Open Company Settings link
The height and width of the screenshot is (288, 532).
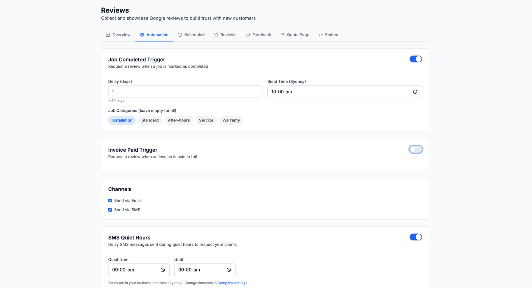click(232, 283)
